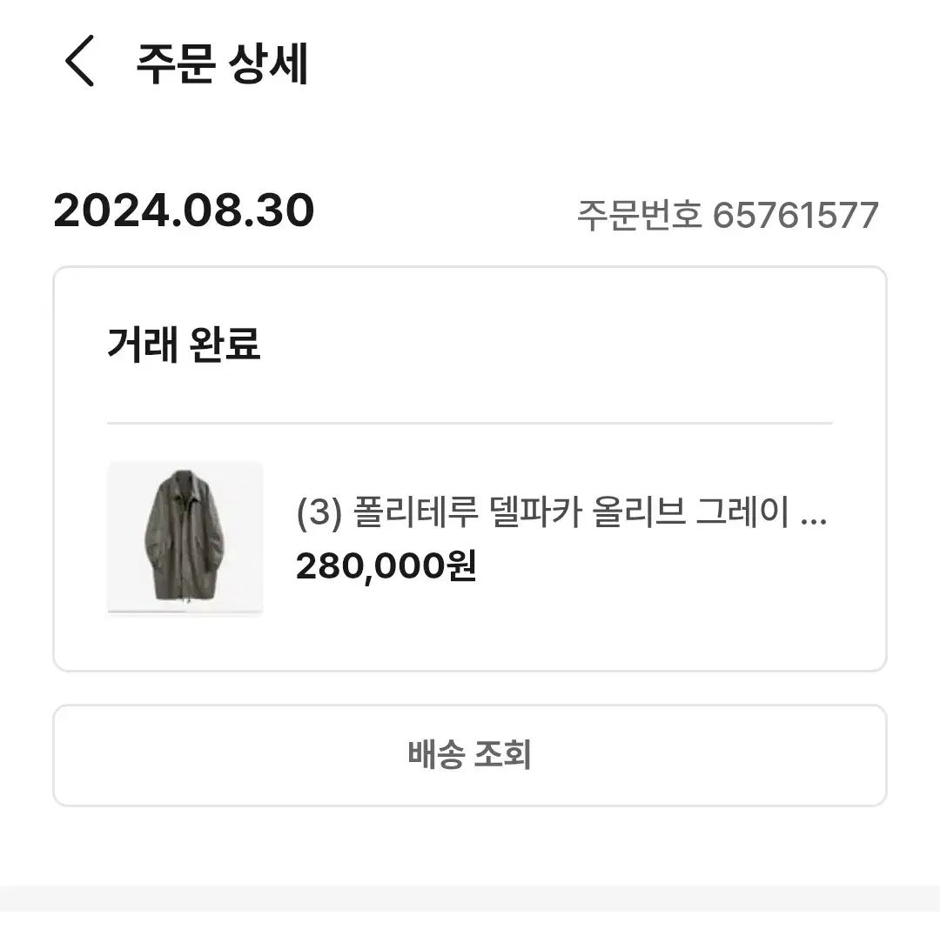The width and height of the screenshot is (940, 936).
Task: Select the words 올리브 그레이 in item title
Action: pos(690,512)
